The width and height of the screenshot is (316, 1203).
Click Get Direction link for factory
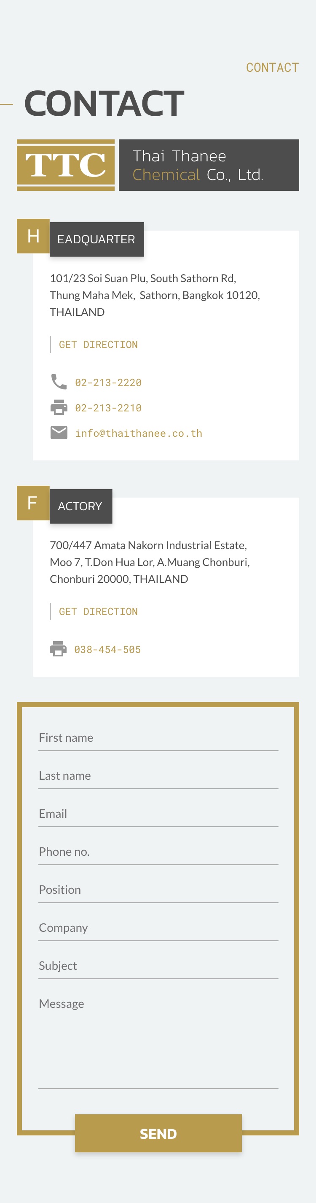coord(98,612)
